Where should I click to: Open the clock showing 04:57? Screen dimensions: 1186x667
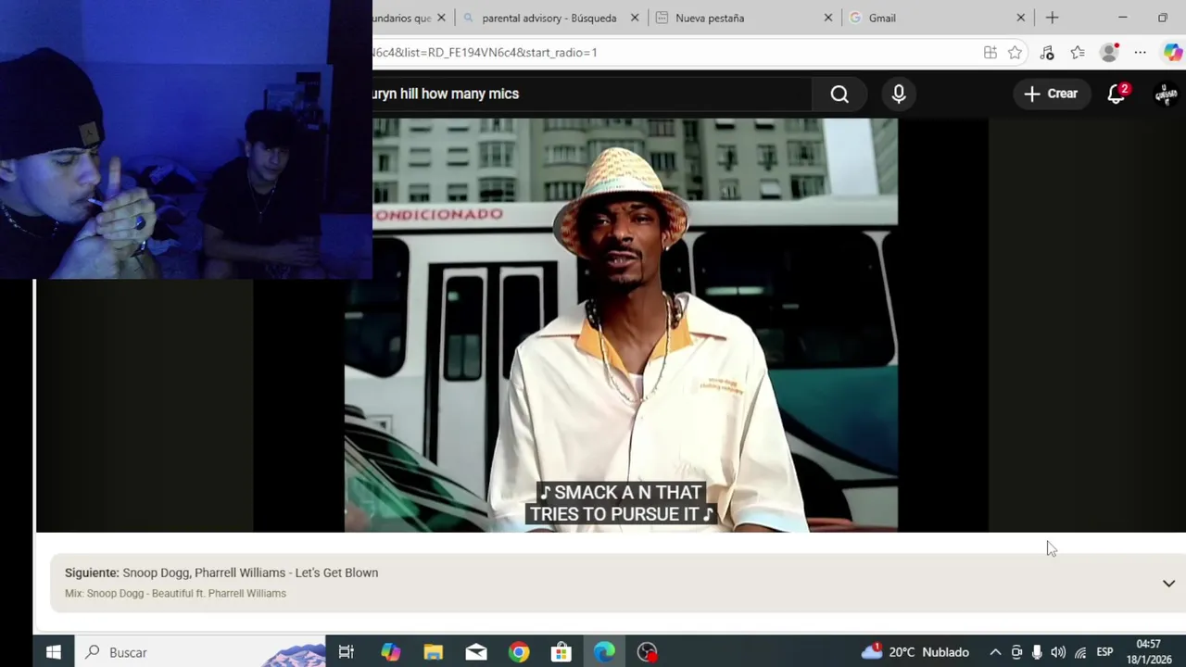(x=1149, y=651)
